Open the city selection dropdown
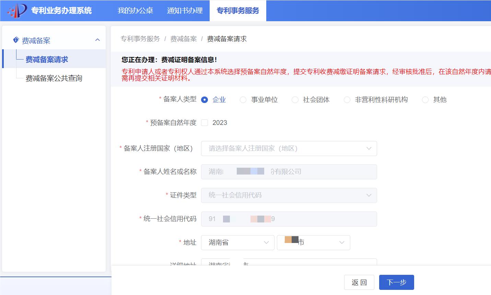 click(313, 242)
